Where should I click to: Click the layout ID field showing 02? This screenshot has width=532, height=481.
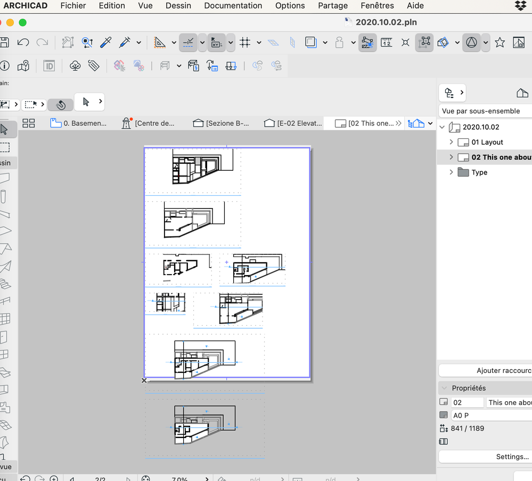coord(467,403)
